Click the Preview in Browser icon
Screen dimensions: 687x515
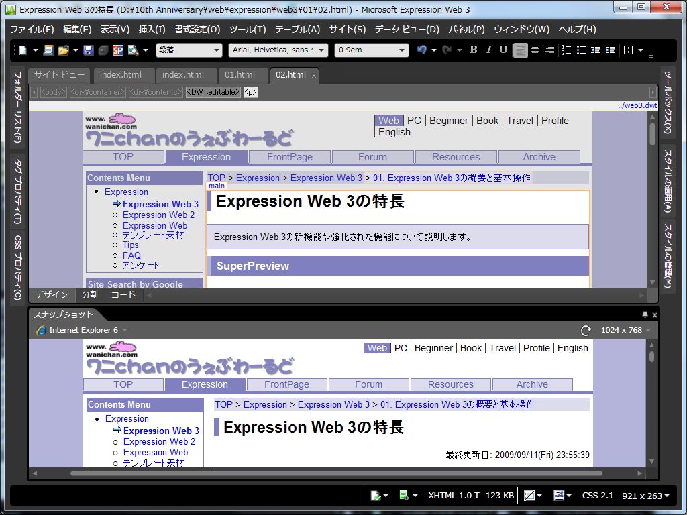(134, 50)
